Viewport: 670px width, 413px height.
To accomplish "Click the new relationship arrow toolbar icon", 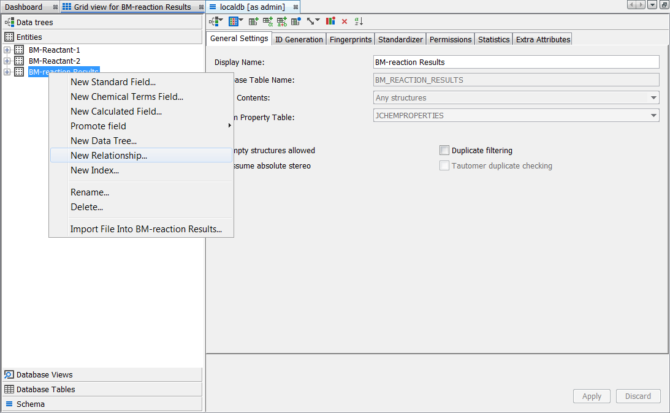I will pyautogui.click(x=313, y=21).
